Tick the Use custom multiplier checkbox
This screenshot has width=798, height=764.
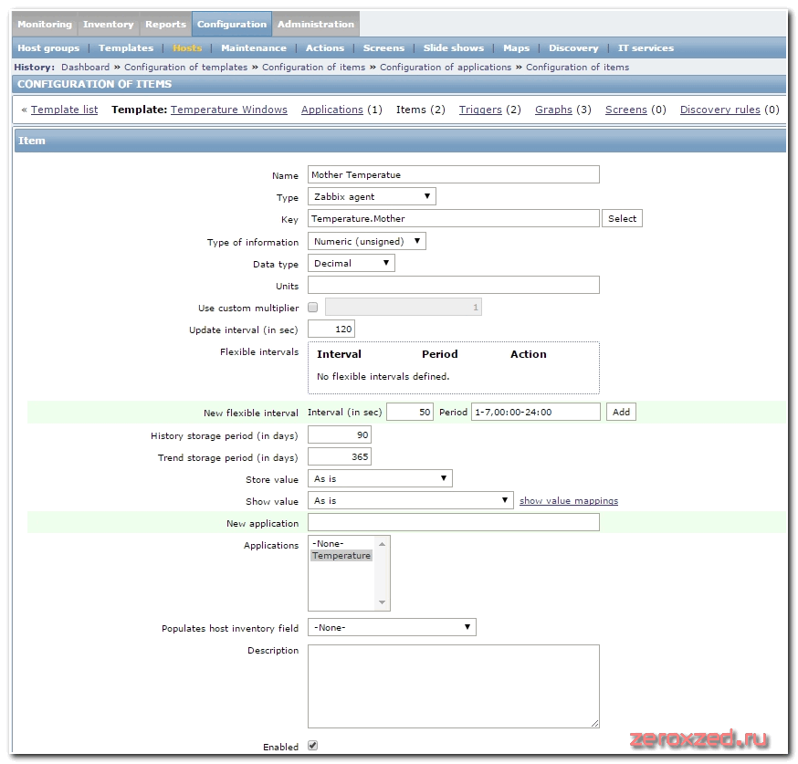click(x=313, y=309)
